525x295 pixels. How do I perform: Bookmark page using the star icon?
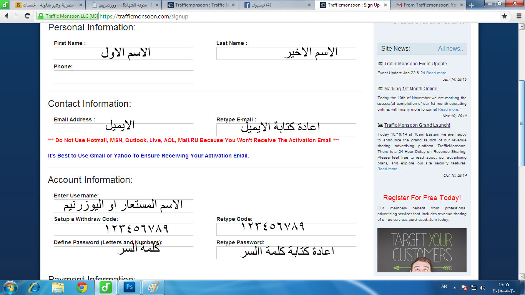click(x=504, y=16)
